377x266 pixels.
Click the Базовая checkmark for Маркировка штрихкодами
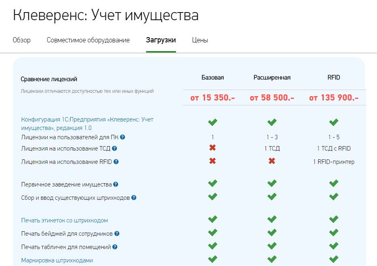click(213, 259)
